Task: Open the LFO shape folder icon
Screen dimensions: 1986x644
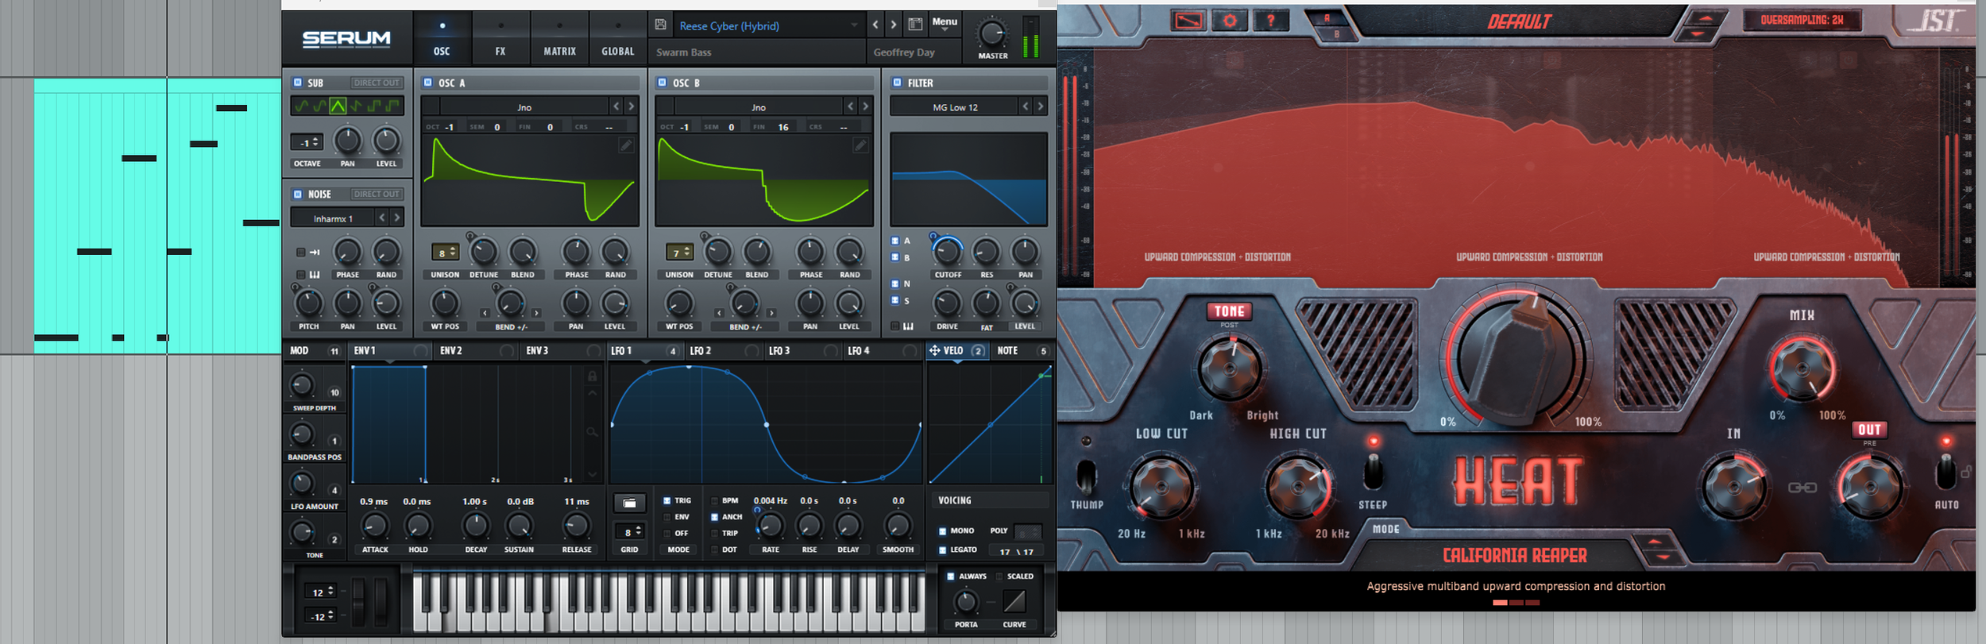Action: 629,503
